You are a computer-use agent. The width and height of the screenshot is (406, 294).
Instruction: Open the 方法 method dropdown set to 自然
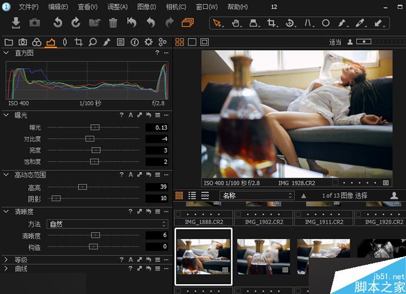point(108,224)
